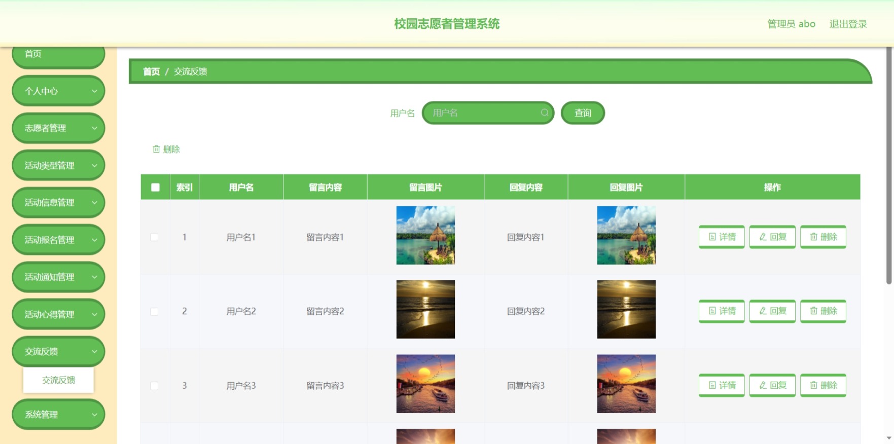Check the checkbox for row 用户名2

click(154, 311)
